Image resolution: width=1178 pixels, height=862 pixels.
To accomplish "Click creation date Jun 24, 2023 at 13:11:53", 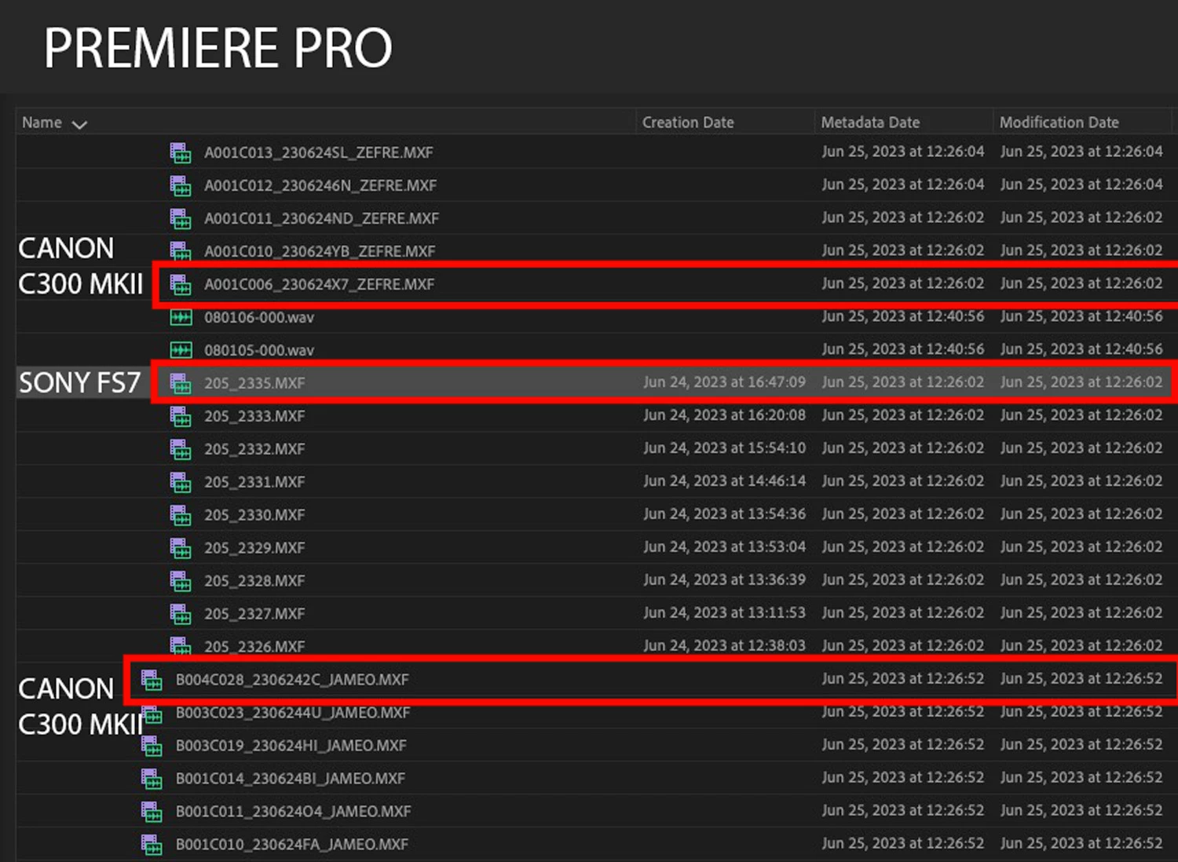I will pyautogui.click(x=724, y=613).
